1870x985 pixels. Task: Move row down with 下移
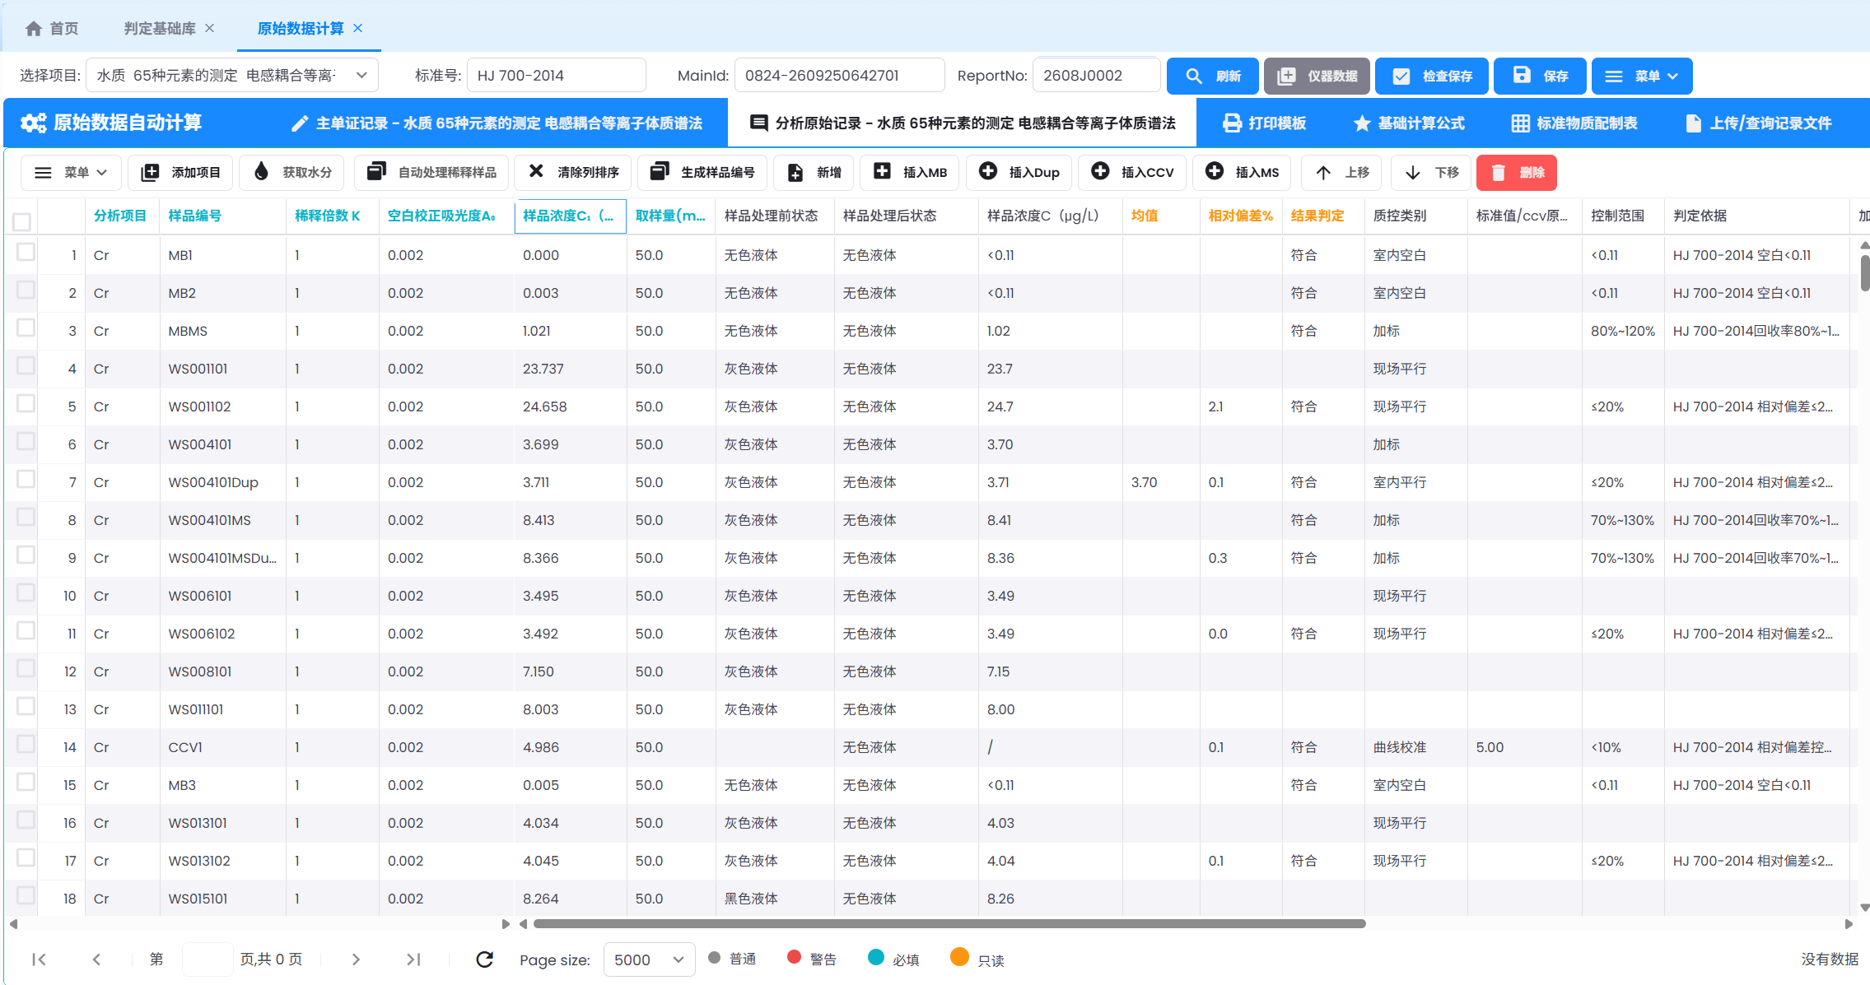tap(1431, 173)
